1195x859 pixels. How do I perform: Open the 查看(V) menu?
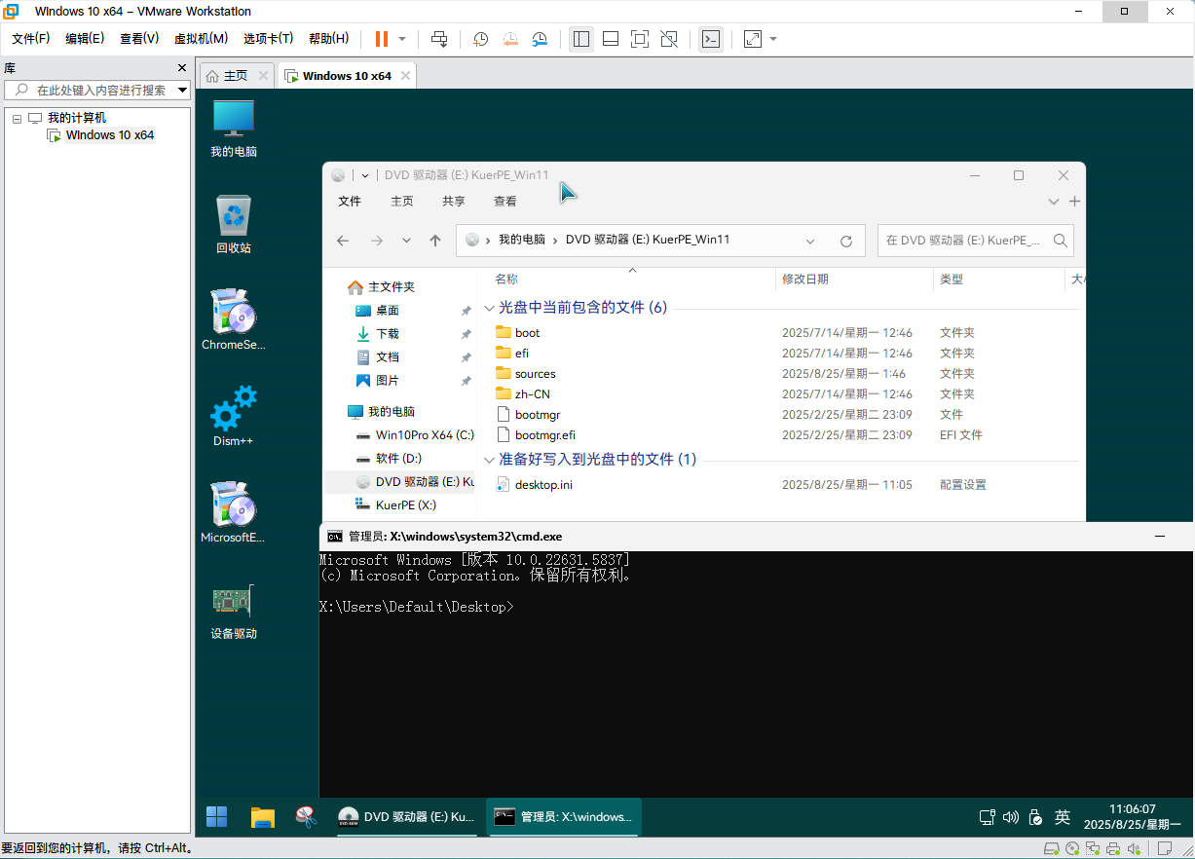139,39
